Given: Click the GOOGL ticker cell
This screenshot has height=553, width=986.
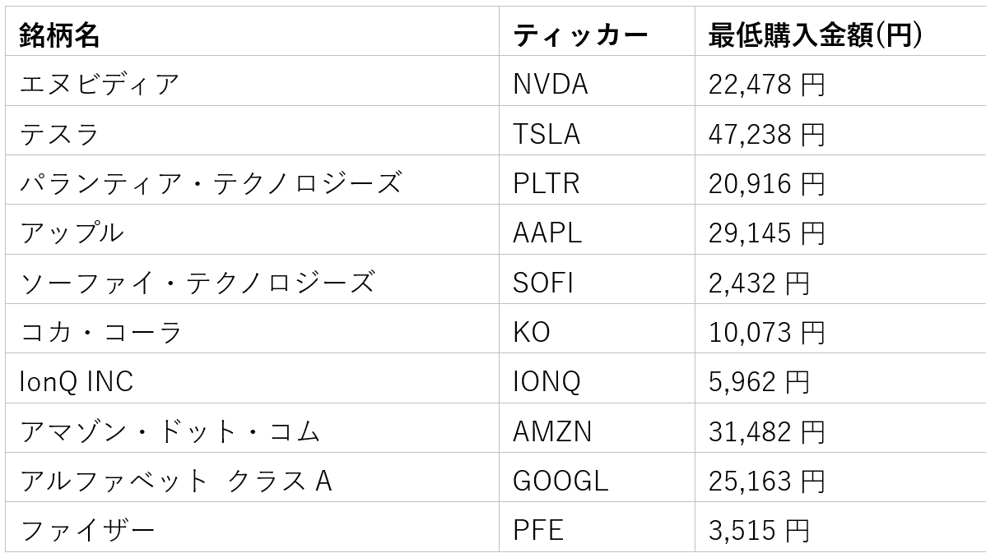Looking at the screenshot, I should (x=560, y=481).
